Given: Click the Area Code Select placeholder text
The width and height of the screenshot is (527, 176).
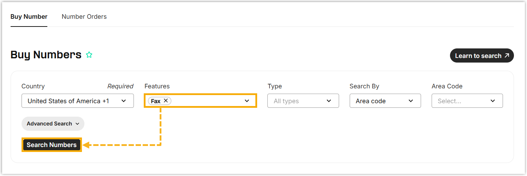Looking at the screenshot, I should click(449, 101).
